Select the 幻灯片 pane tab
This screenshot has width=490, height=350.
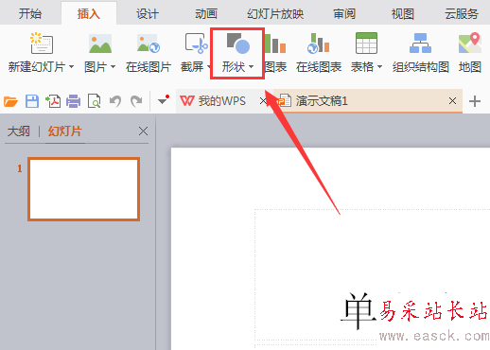click(65, 131)
